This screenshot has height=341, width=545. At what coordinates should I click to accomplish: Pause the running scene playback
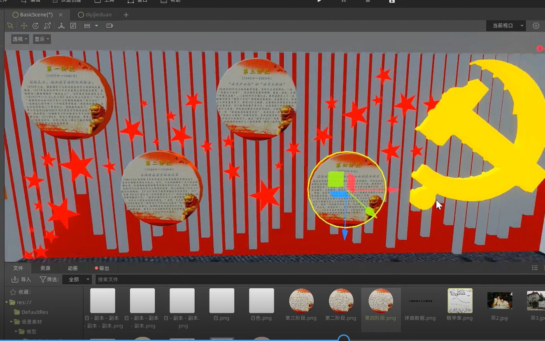(x=344, y=1)
